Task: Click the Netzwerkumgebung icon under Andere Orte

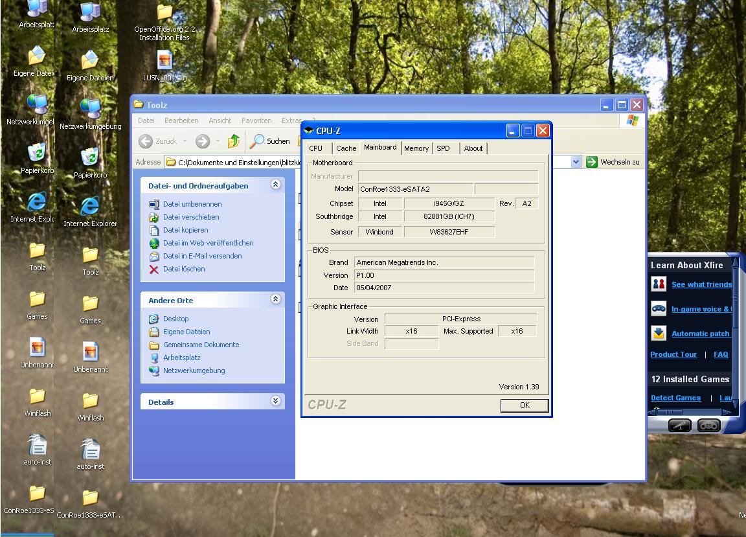Action: coord(153,371)
